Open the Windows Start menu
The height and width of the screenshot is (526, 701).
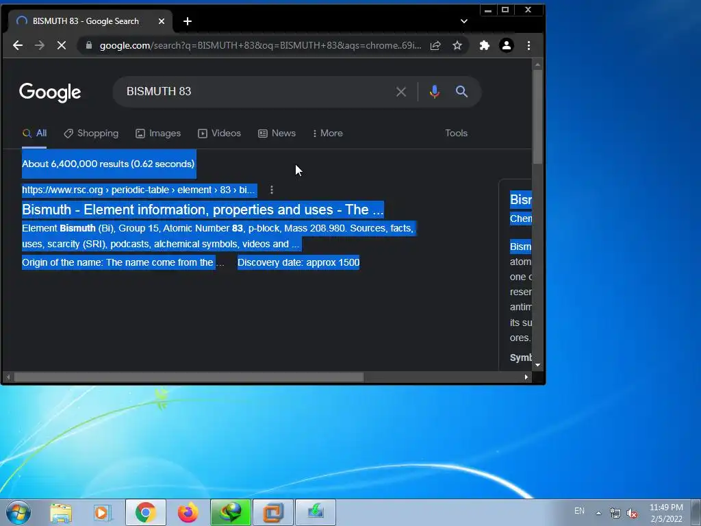coord(18,512)
